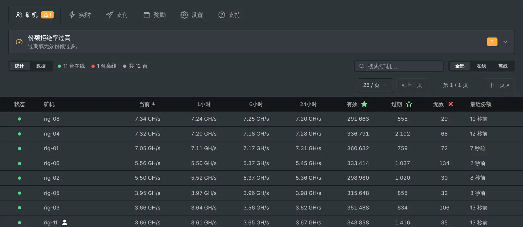Click the 360,632 valid shares value

click(x=358, y=149)
